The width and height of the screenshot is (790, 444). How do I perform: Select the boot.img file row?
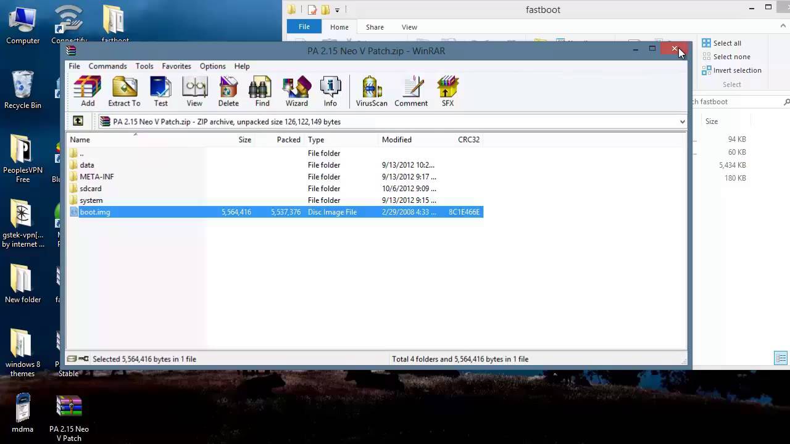pos(275,212)
